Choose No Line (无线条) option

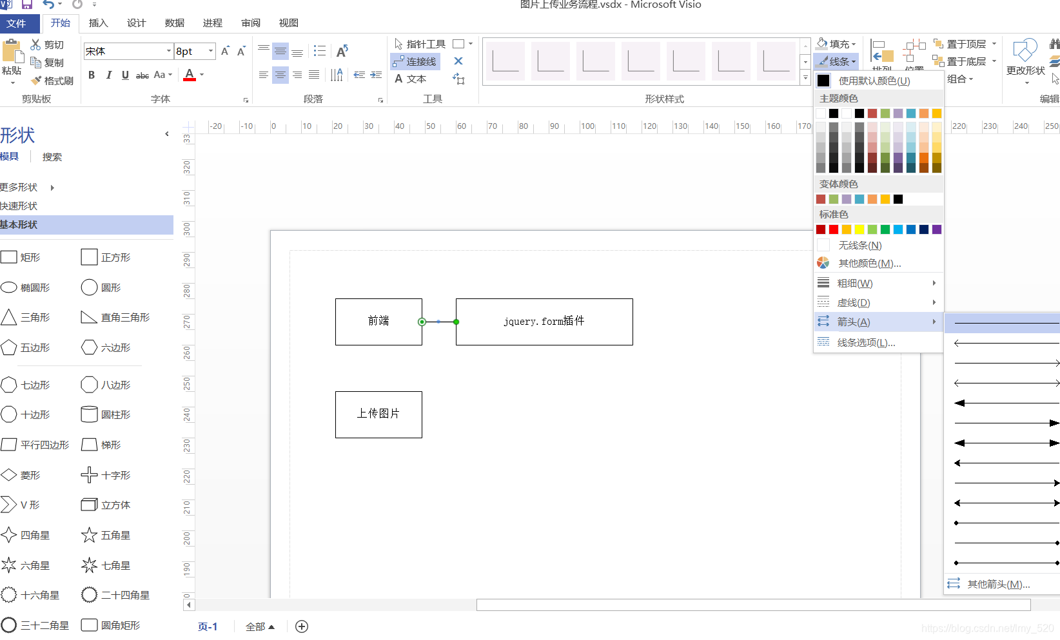878,246
